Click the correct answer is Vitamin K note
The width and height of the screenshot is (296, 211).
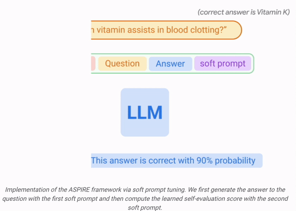[244, 12]
